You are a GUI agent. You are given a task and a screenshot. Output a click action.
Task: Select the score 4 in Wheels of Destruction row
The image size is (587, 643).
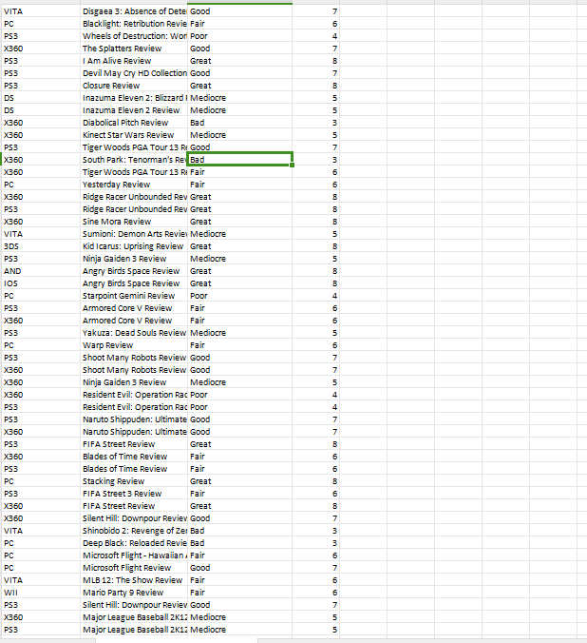coord(316,36)
